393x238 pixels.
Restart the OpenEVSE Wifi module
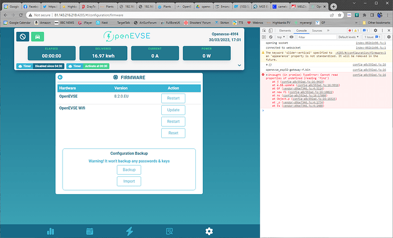coord(173,122)
